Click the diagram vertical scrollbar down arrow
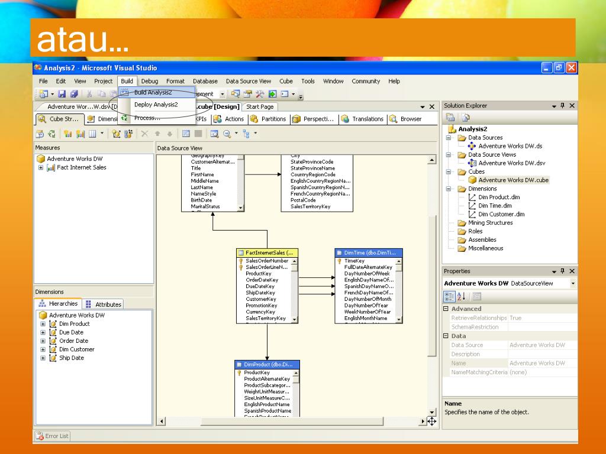The image size is (606, 454). [x=432, y=413]
